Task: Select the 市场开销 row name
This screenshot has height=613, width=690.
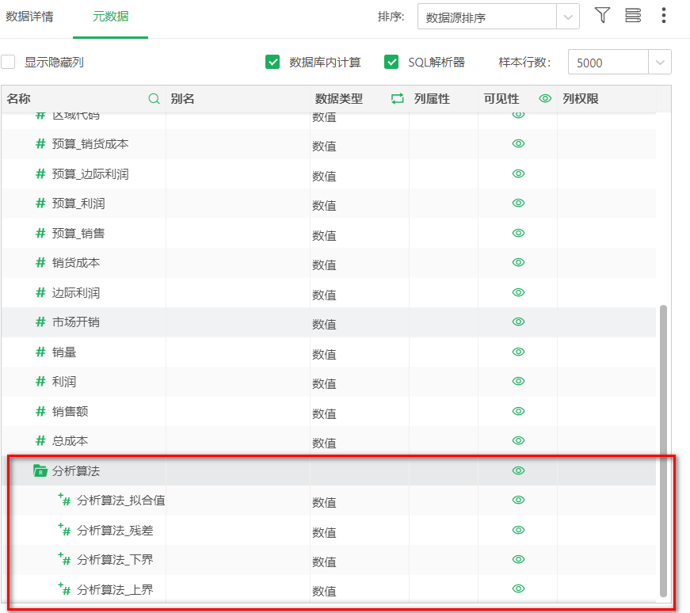Action: click(76, 322)
